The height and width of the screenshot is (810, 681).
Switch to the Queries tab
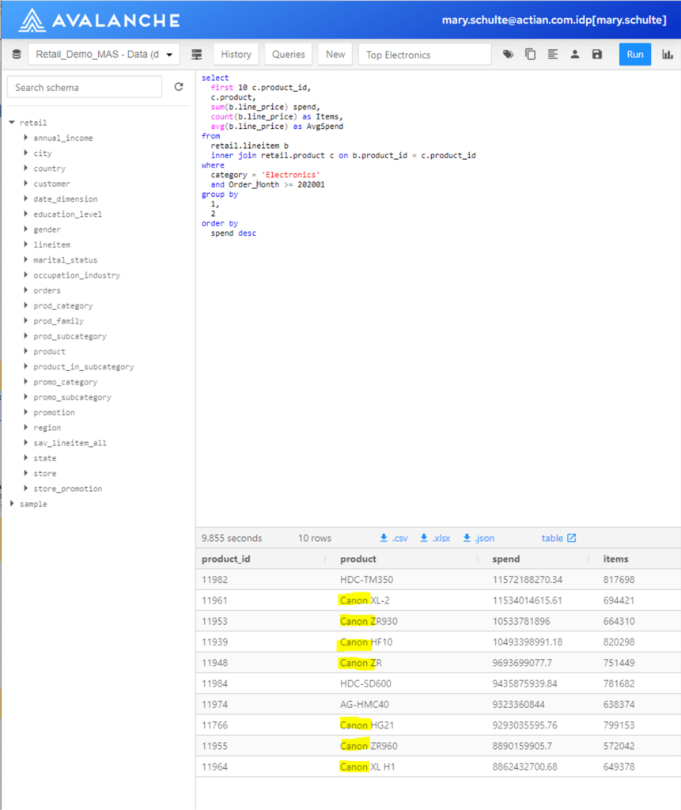point(287,54)
